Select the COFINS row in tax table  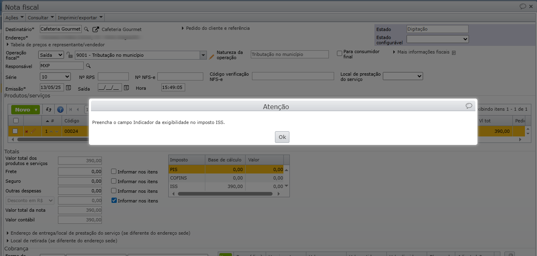[x=226, y=178]
